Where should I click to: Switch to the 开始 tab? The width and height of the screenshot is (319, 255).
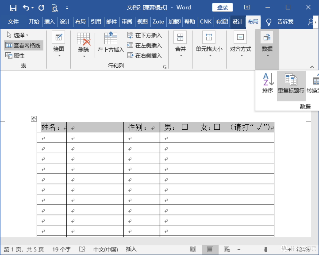point(34,22)
